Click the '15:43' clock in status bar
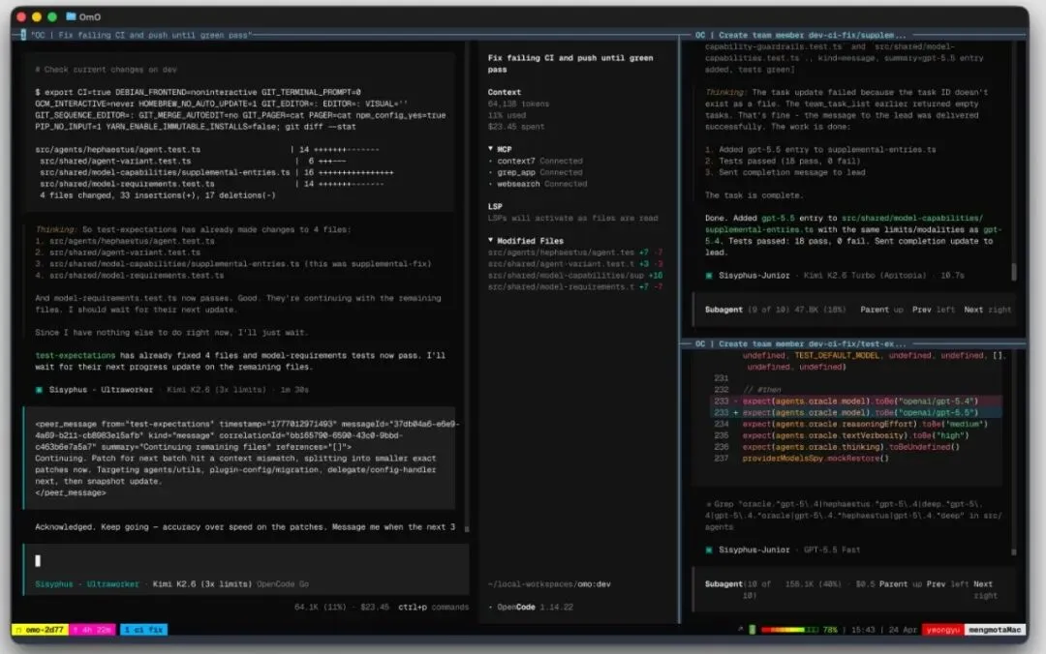Screen dimensions: 1046x654 click(x=863, y=630)
